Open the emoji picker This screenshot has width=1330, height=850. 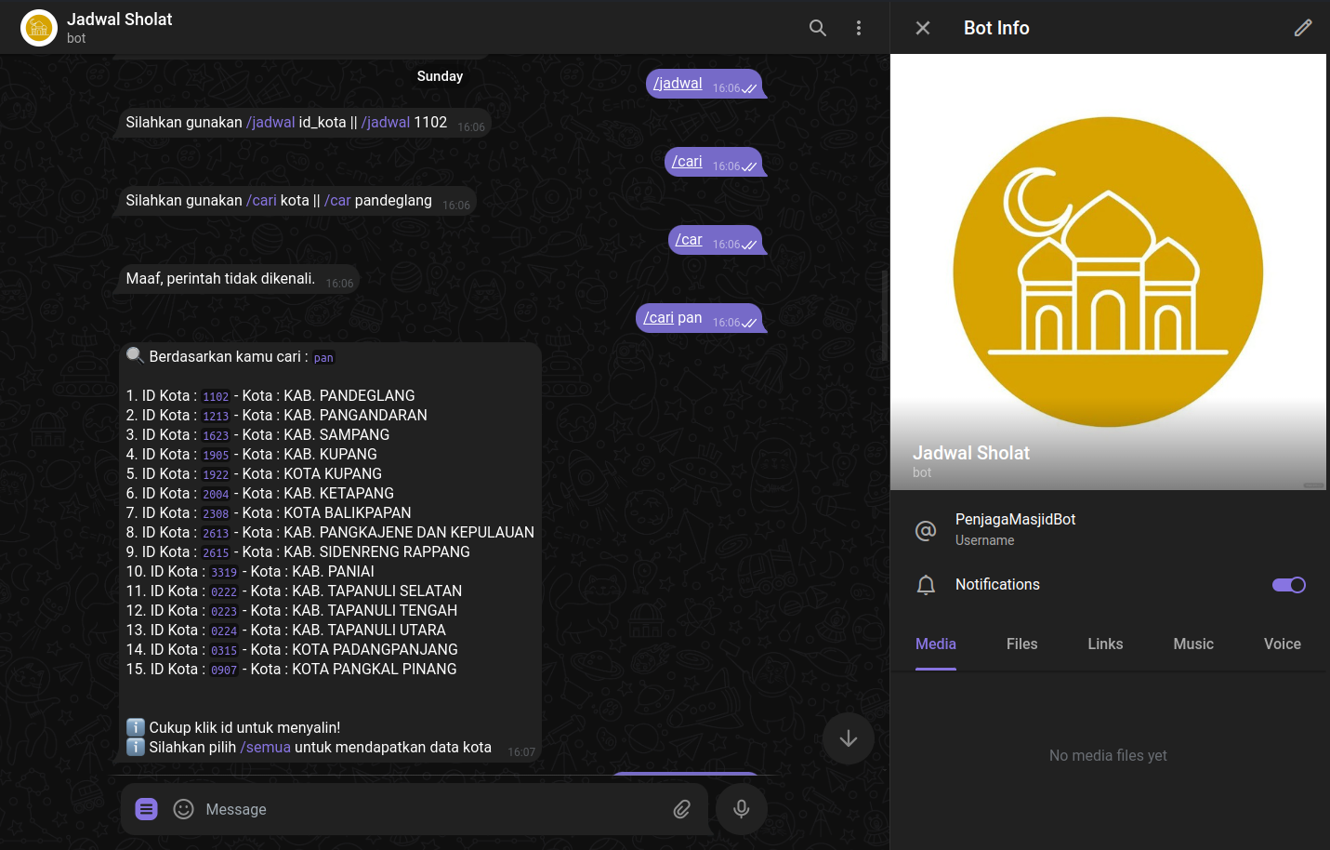click(x=184, y=809)
